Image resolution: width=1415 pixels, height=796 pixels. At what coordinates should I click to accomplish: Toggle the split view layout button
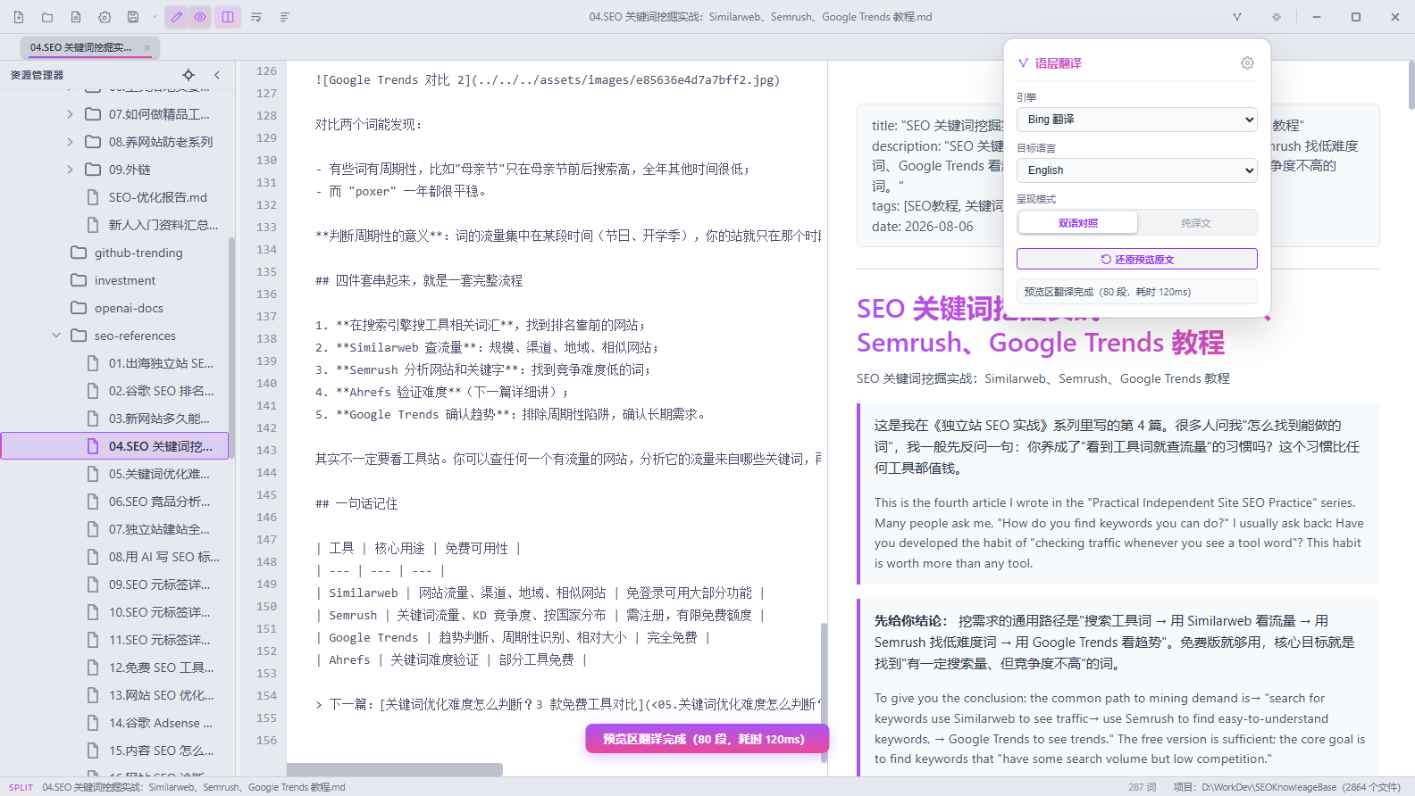click(x=228, y=17)
